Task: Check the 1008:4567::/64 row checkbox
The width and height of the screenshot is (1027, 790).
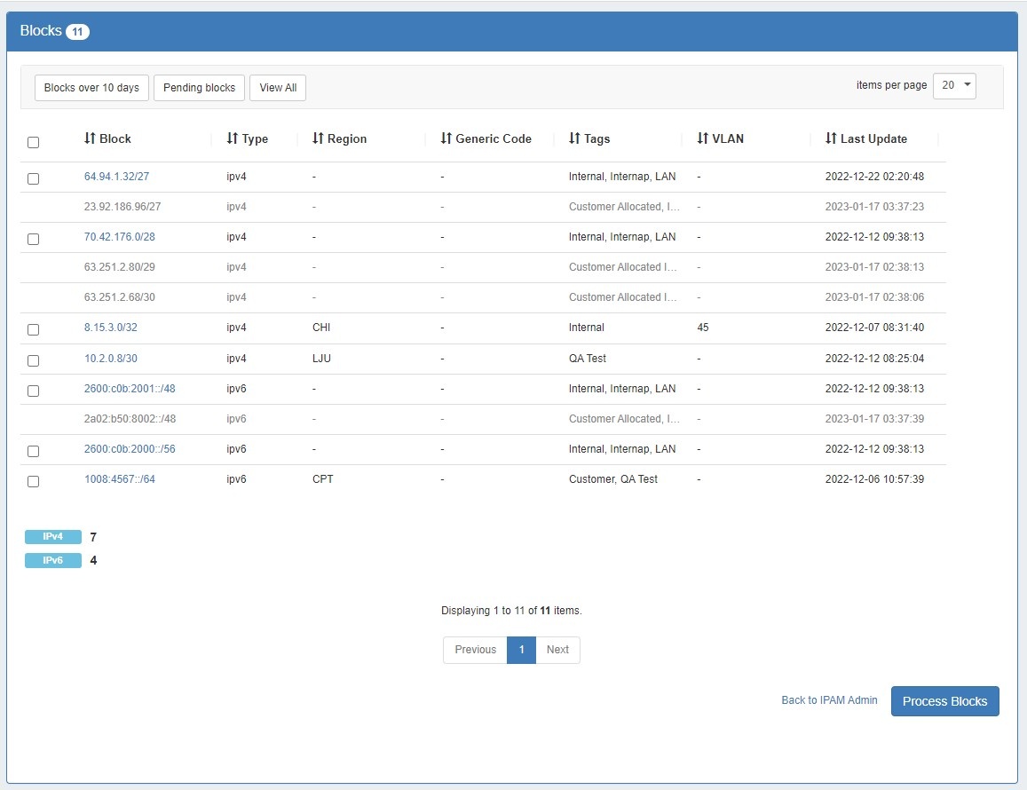Action: [34, 481]
